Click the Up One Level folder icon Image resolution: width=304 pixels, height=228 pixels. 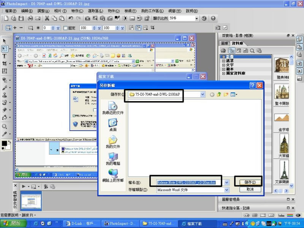tap(219, 94)
